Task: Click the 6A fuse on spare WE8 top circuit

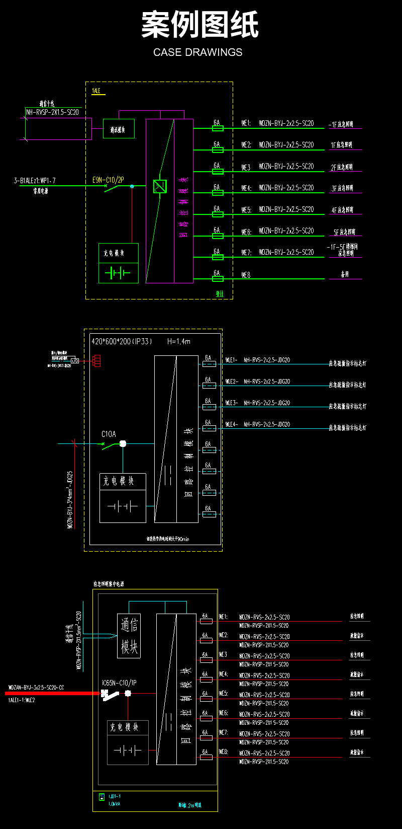Action: tap(217, 279)
